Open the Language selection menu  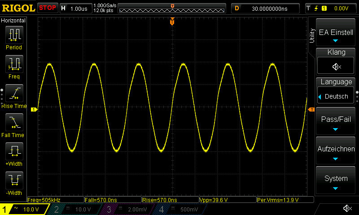[336, 91]
